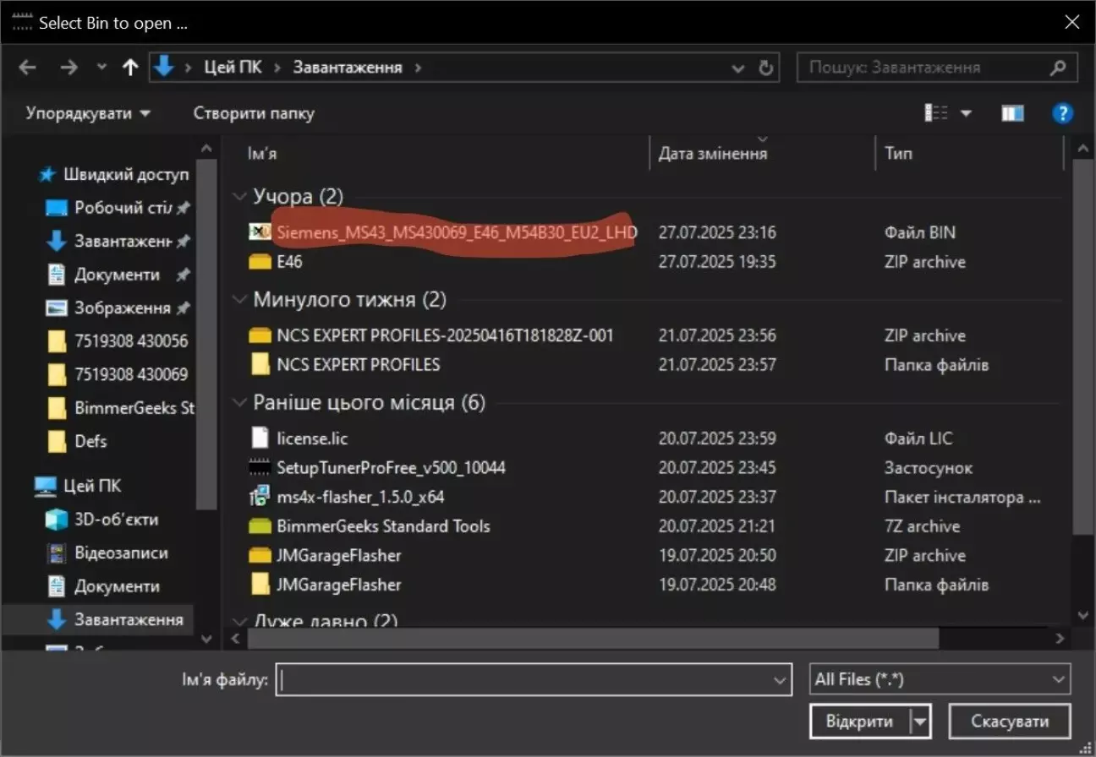Open file name history dropdown
Screen dimensions: 1096x757
781,679
